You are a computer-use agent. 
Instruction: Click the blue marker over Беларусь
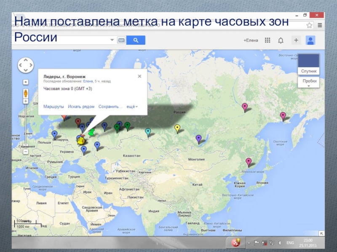(x=55, y=135)
